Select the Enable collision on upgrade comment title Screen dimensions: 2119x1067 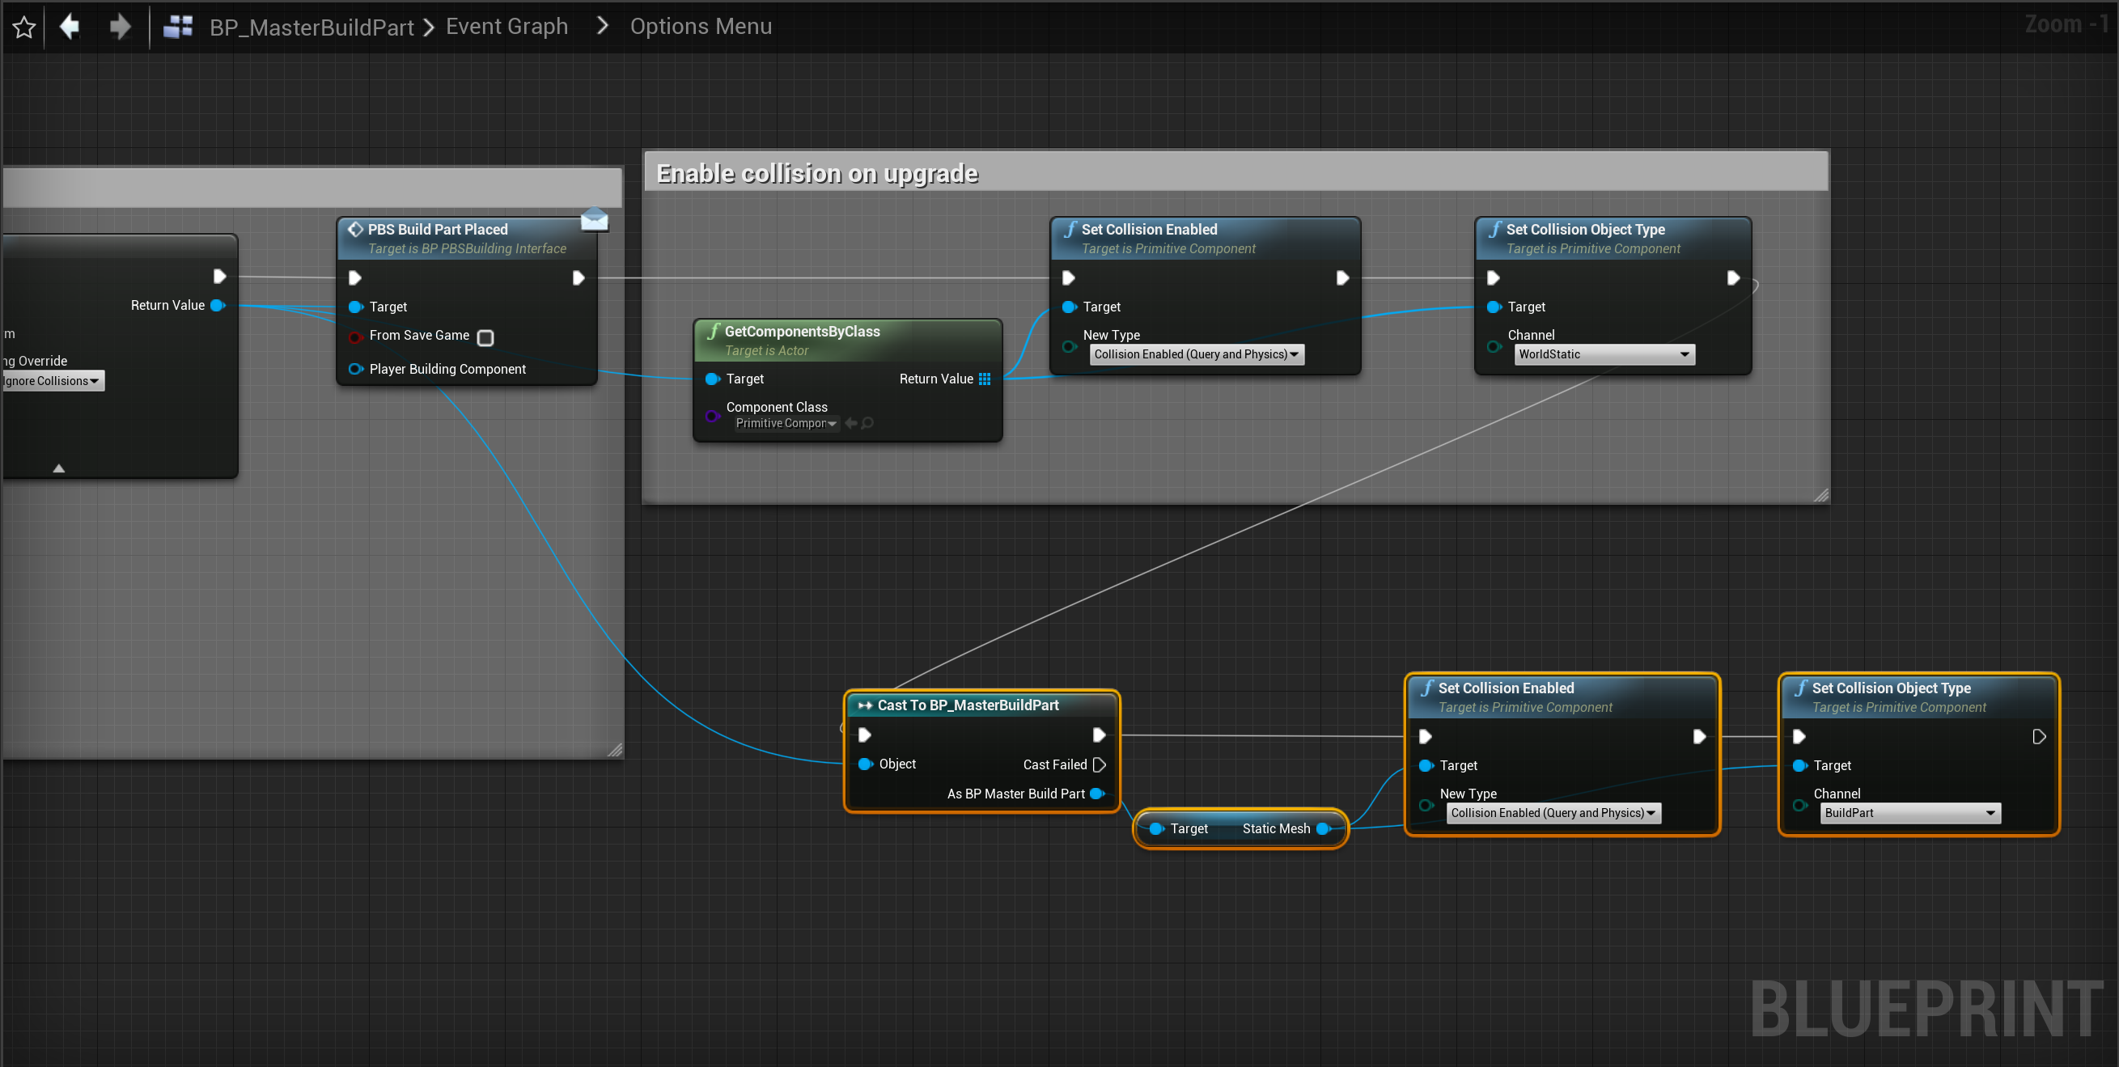pyautogui.click(x=817, y=174)
